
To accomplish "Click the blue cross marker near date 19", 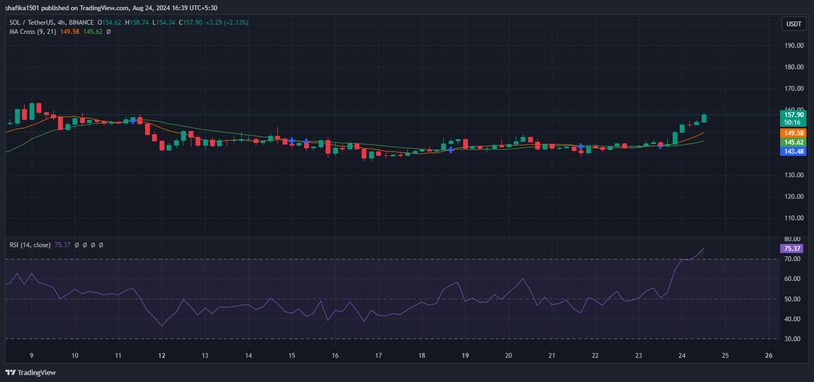I will 451,150.
